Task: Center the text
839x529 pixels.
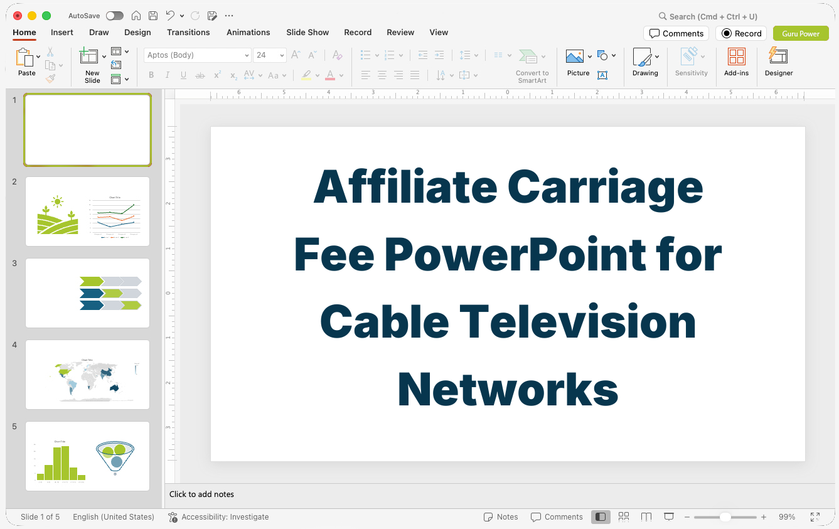Action: (x=382, y=75)
